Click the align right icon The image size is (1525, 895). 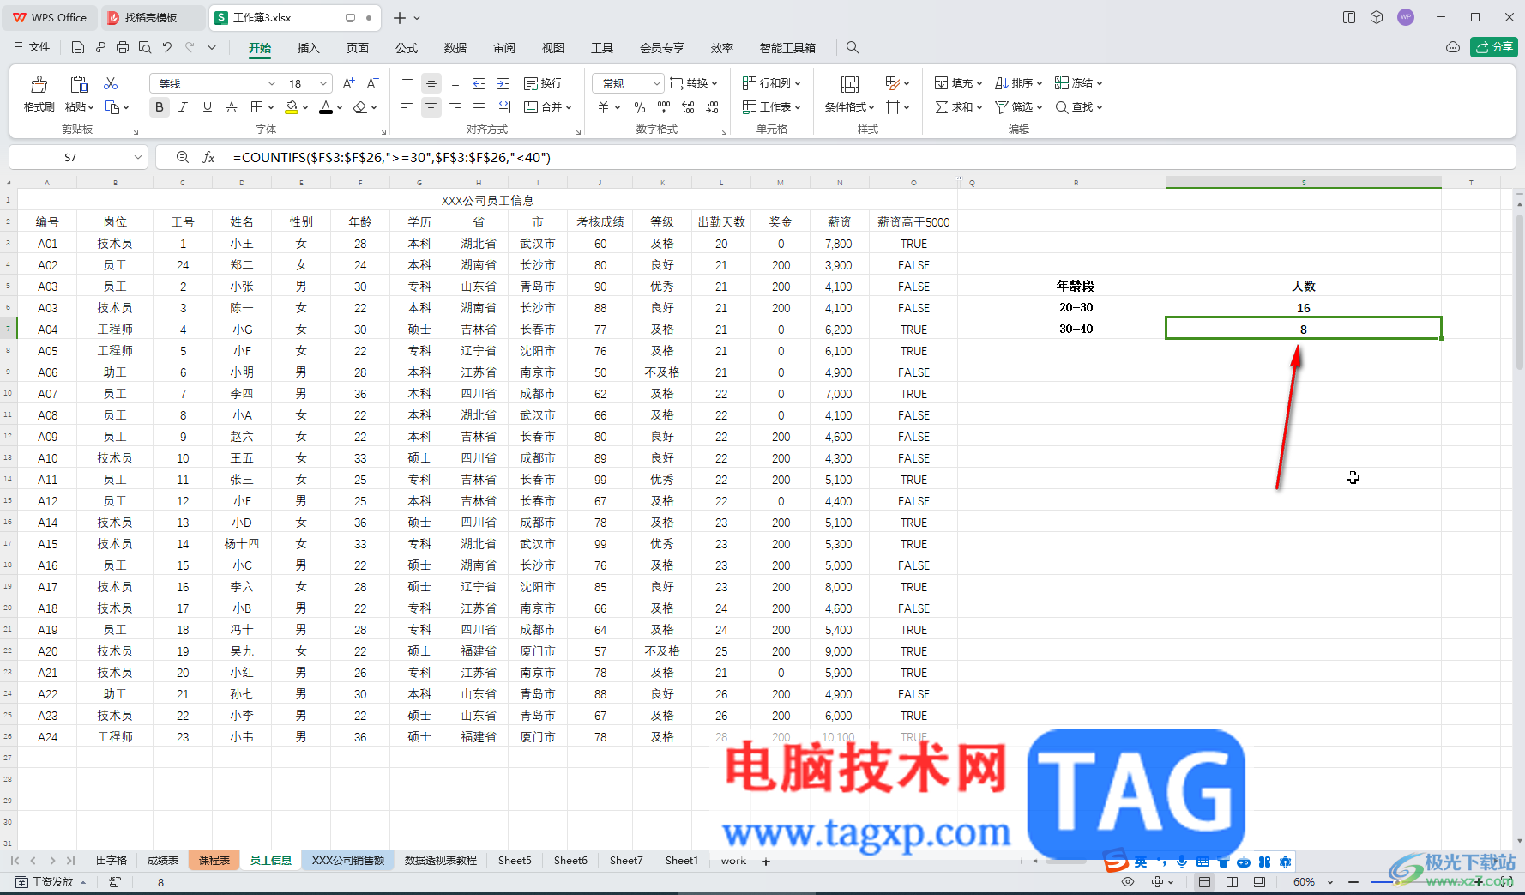point(455,107)
